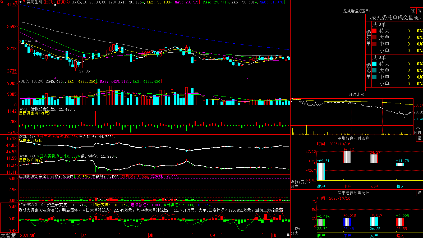Click the red 特大 buy-order color square
The width and height of the screenshot is (423, 238).
(x=374, y=31)
